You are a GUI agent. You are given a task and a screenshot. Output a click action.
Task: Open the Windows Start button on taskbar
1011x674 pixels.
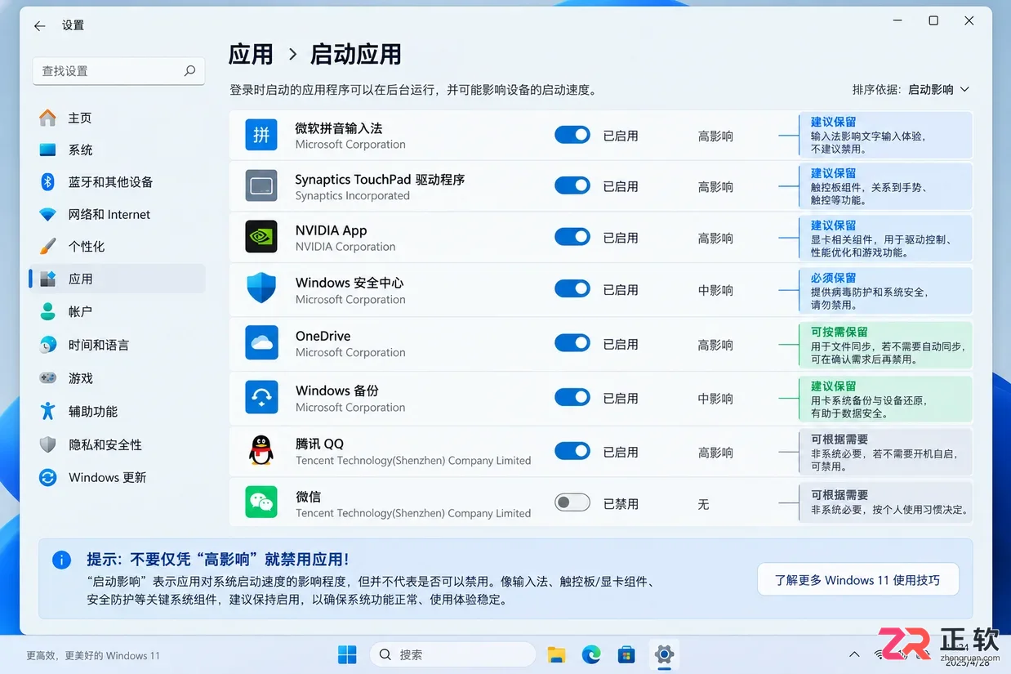347,654
